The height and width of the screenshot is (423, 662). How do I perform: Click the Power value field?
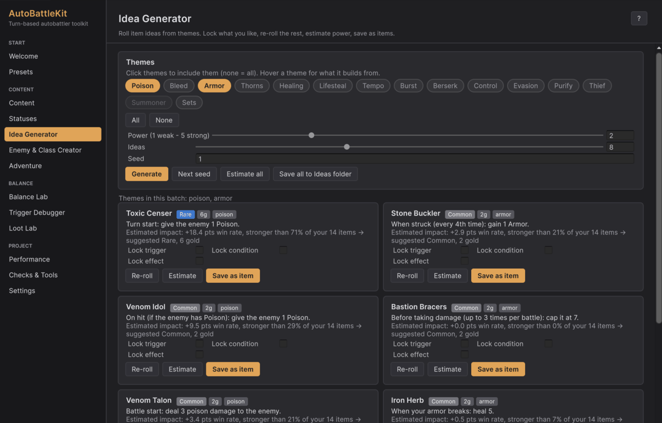click(x=620, y=136)
